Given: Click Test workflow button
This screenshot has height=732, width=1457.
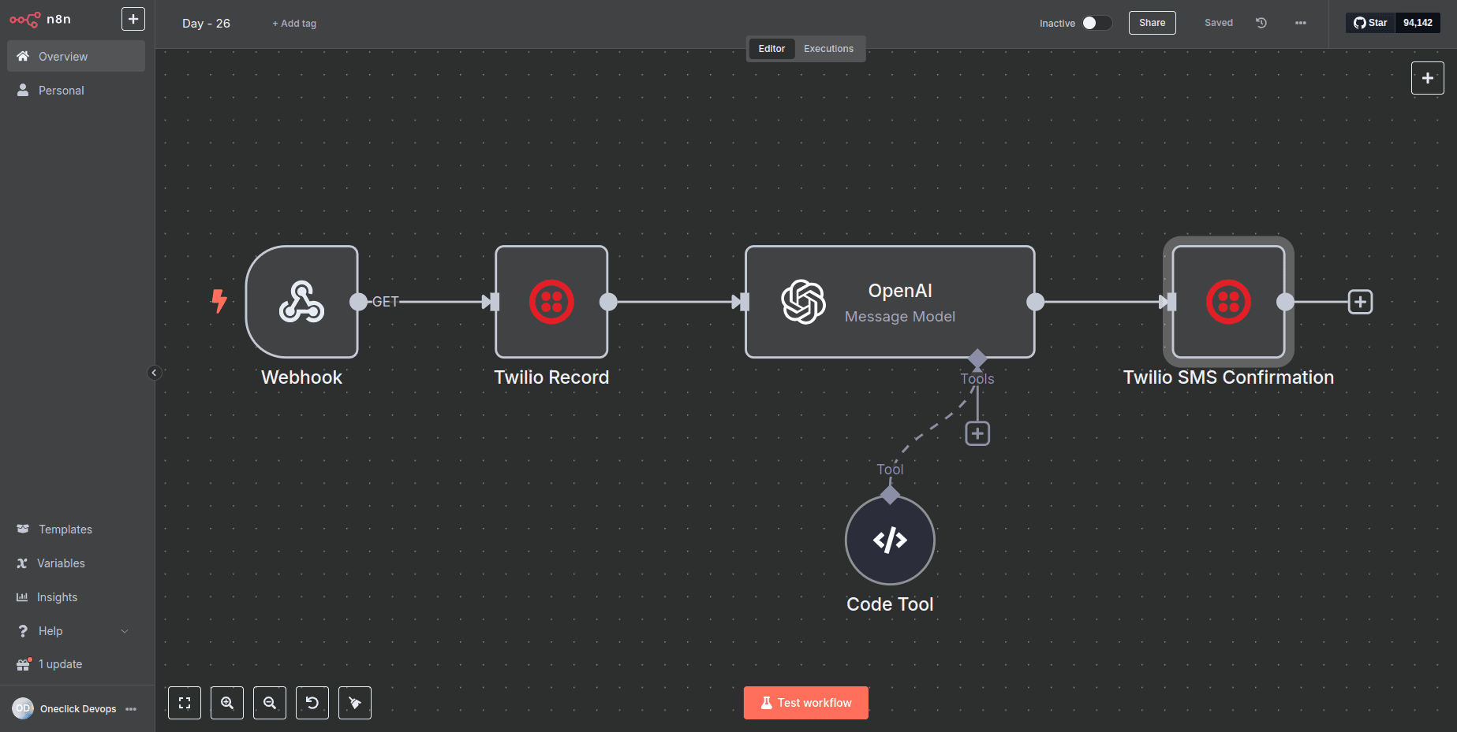Looking at the screenshot, I should 805,703.
